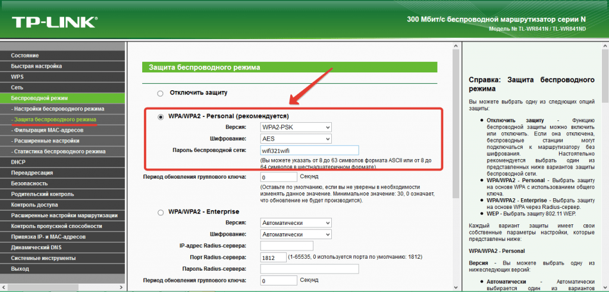Open Контроль пропускной способности
This screenshot has height=292, width=609.
point(62,226)
